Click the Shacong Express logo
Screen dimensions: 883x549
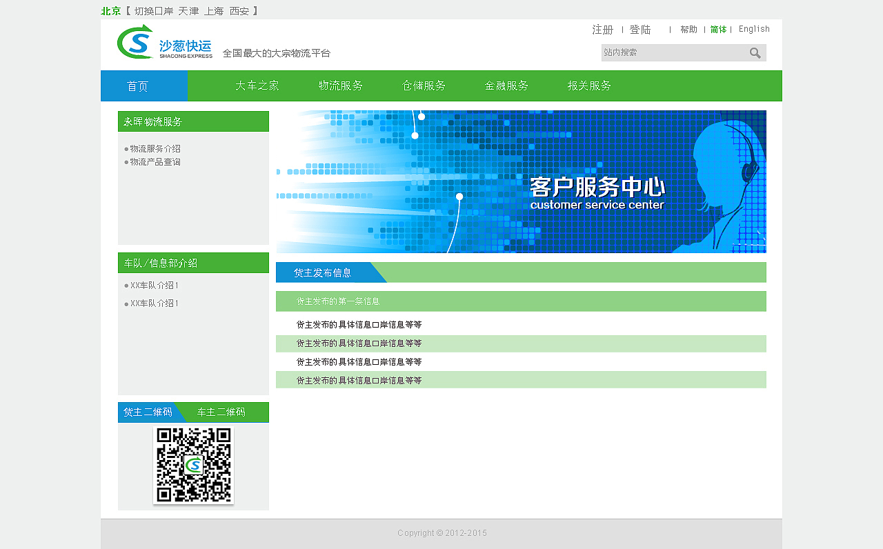click(165, 42)
